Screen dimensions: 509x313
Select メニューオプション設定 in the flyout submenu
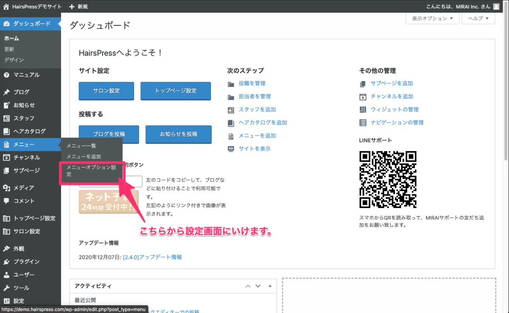tap(91, 171)
